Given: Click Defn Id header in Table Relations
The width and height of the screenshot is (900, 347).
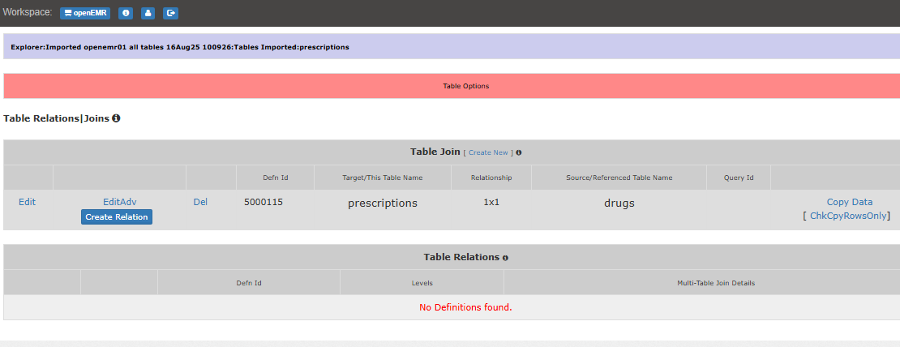Looking at the screenshot, I should click(x=249, y=283).
